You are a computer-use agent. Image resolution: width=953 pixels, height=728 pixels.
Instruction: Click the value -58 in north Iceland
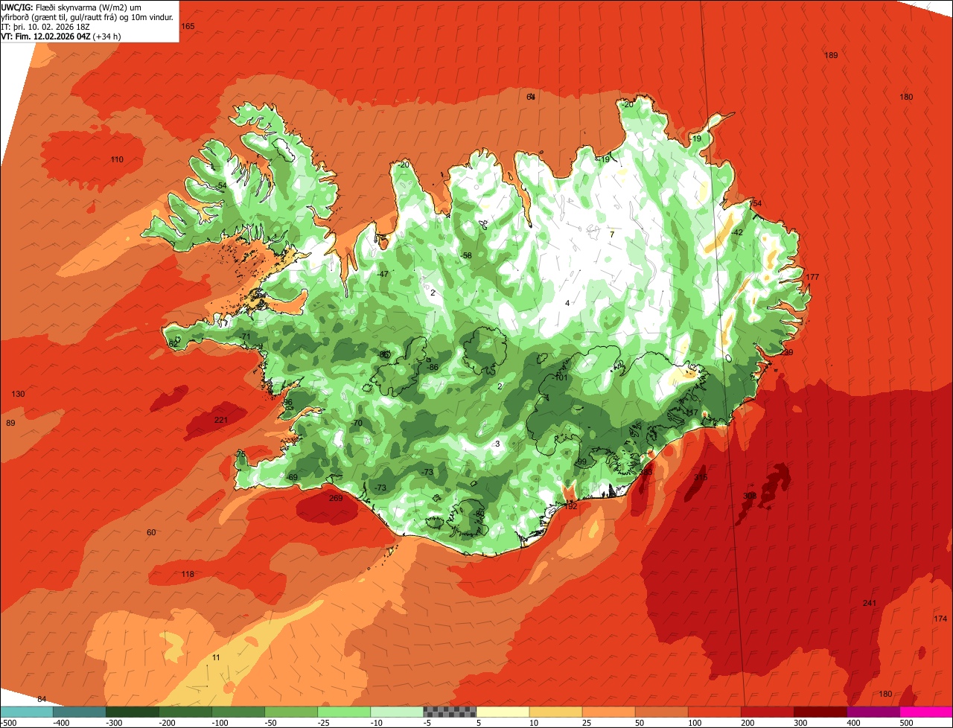466,255
